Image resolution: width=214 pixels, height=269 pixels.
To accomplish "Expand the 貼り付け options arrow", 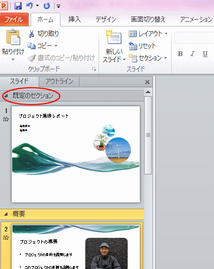I will click(13, 59).
